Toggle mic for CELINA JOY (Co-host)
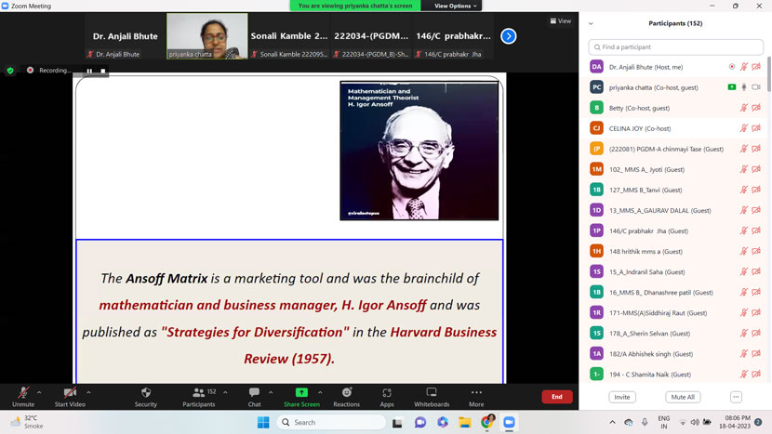772x434 pixels. click(743, 128)
